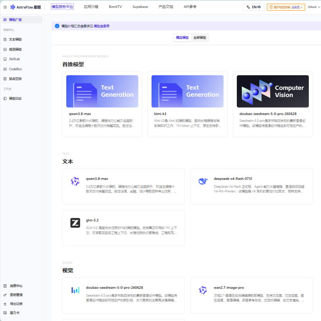The height and width of the screenshot is (321, 321).
Task: Click the deepseek-v4-flash-0731 description text
Action: point(259,189)
